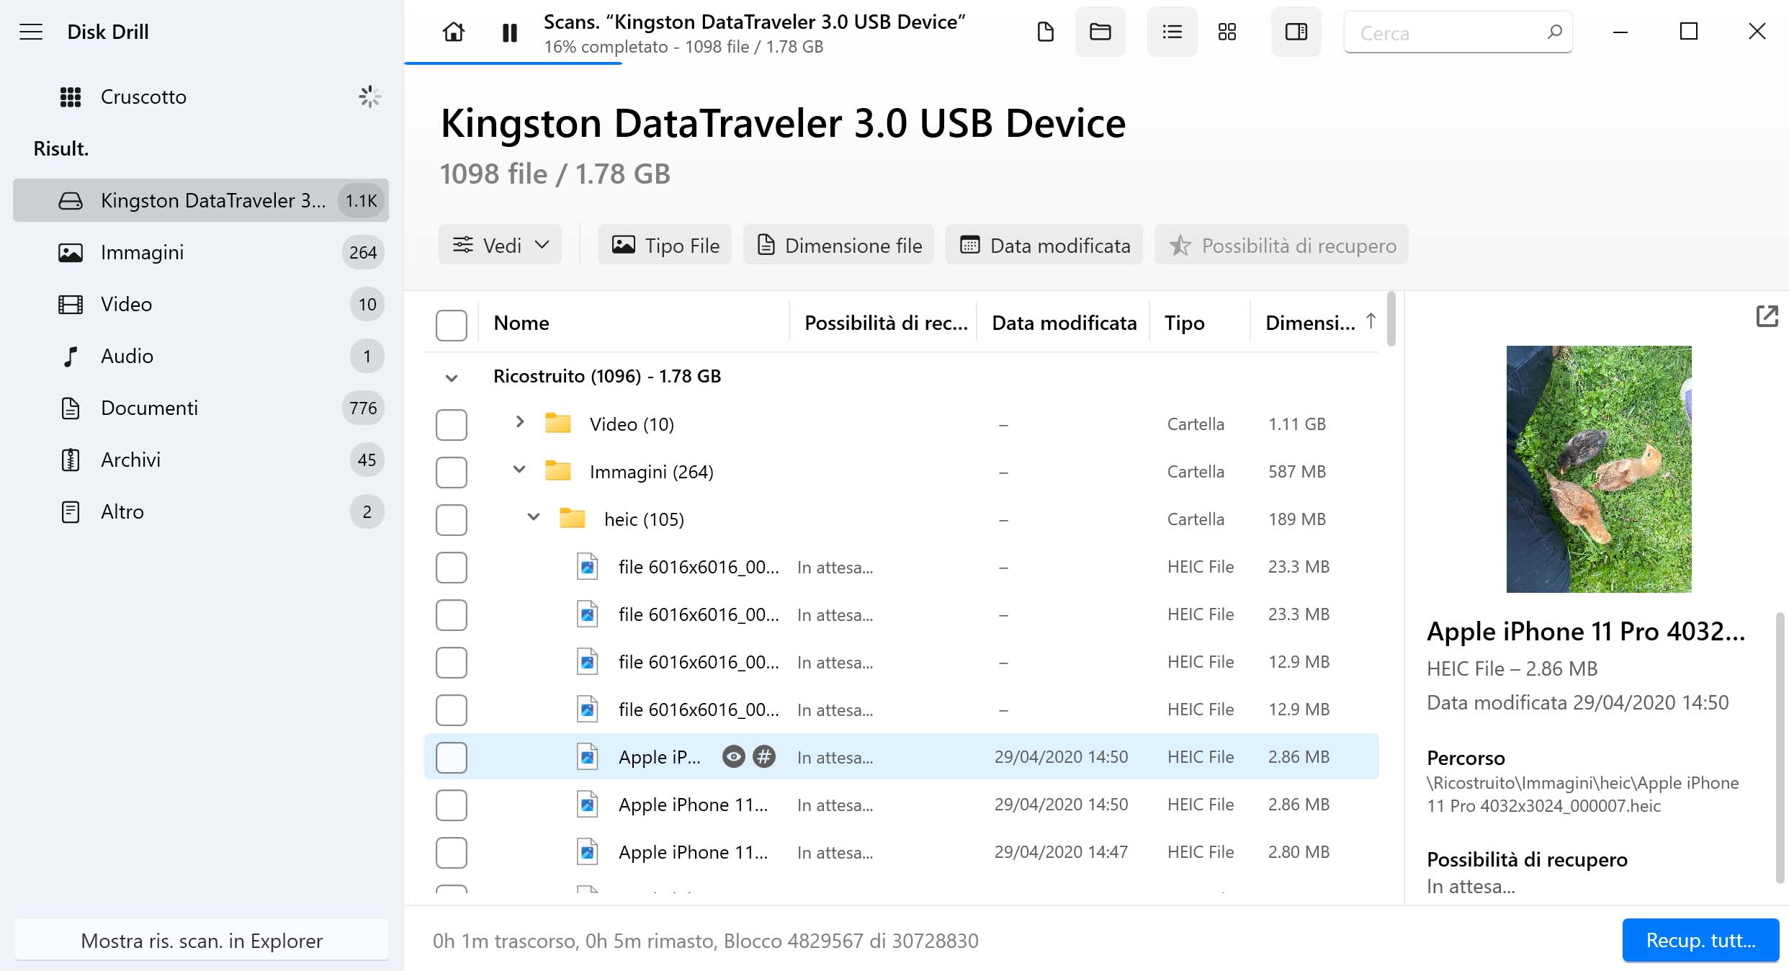Go to the Home icon
This screenshot has height=971, width=1789.
454,32
